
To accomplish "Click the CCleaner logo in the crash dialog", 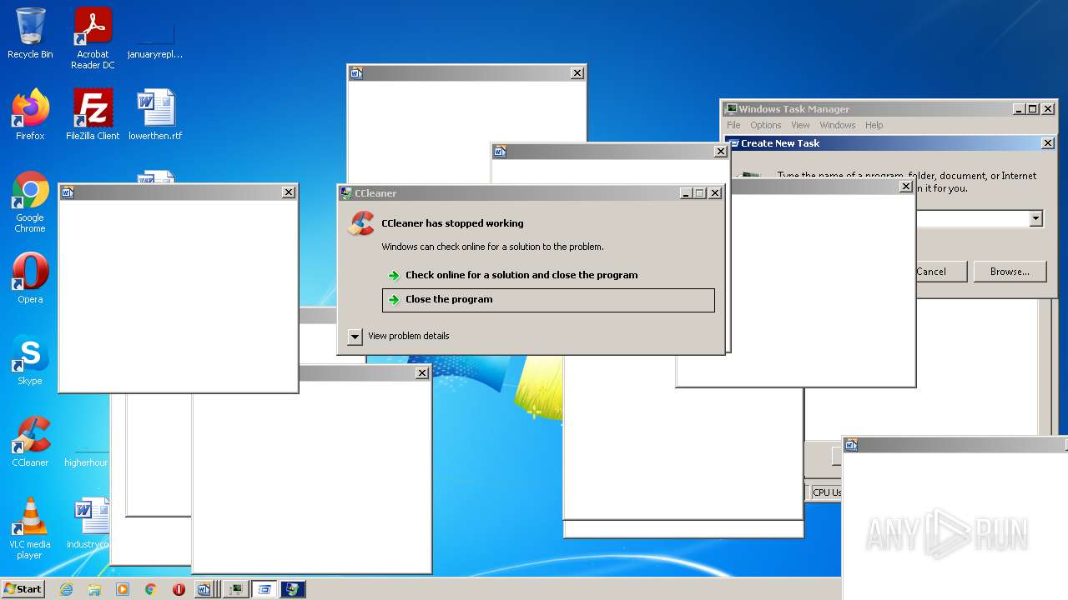I will [x=361, y=223].
